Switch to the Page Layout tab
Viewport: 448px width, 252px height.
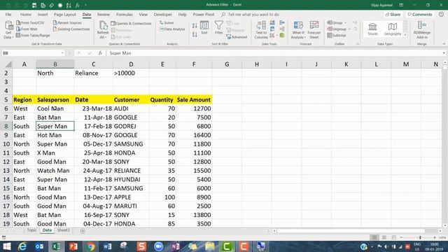tap(65, 14)
